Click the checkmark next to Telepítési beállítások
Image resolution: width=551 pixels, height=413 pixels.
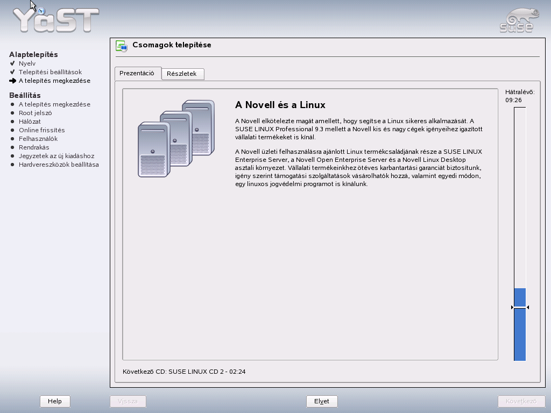click(x=13, y=72)
